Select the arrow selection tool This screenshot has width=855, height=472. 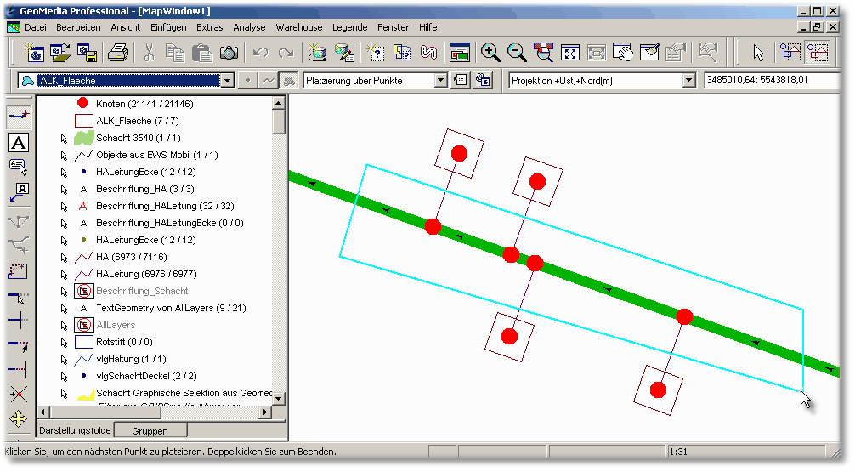click(758, 53)
